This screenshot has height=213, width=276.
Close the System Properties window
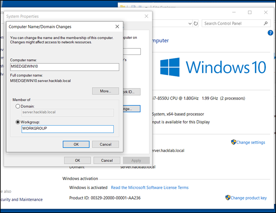[146, 16]
